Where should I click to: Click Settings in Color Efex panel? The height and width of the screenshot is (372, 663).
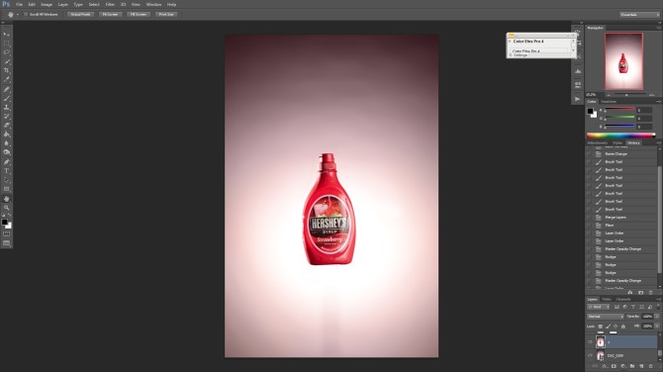click(521, 55)
